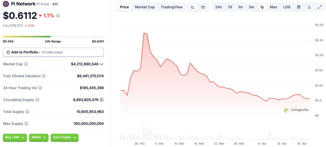Select Max time range
Viewport: 326px width, 147px height.
pyautogui.click(x=273, y=7)
